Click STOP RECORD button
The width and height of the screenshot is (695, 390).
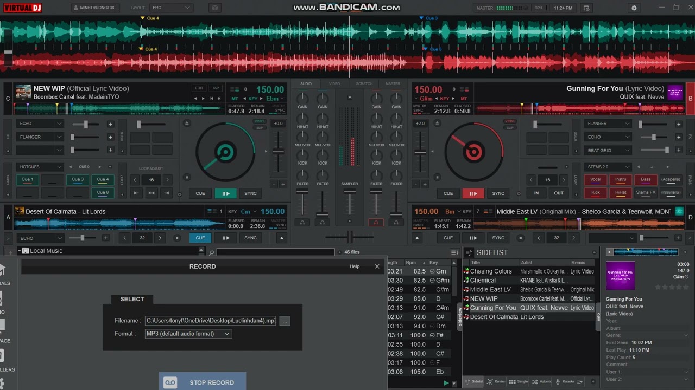pos(203,382)
